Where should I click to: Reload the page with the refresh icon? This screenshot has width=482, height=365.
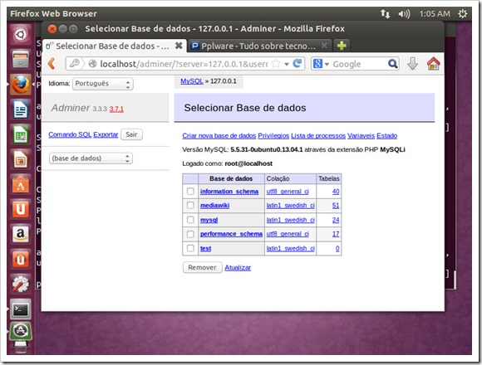(298, 64)
